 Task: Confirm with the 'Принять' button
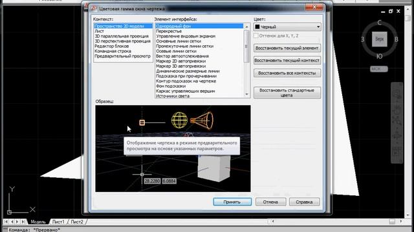(232, 202)
